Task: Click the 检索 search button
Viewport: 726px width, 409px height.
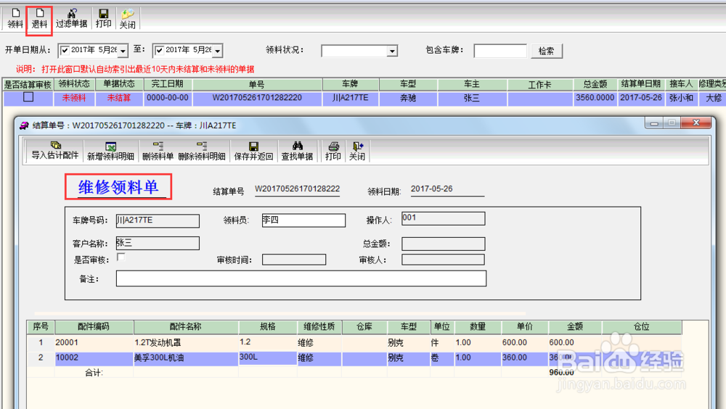Action: 547,51
